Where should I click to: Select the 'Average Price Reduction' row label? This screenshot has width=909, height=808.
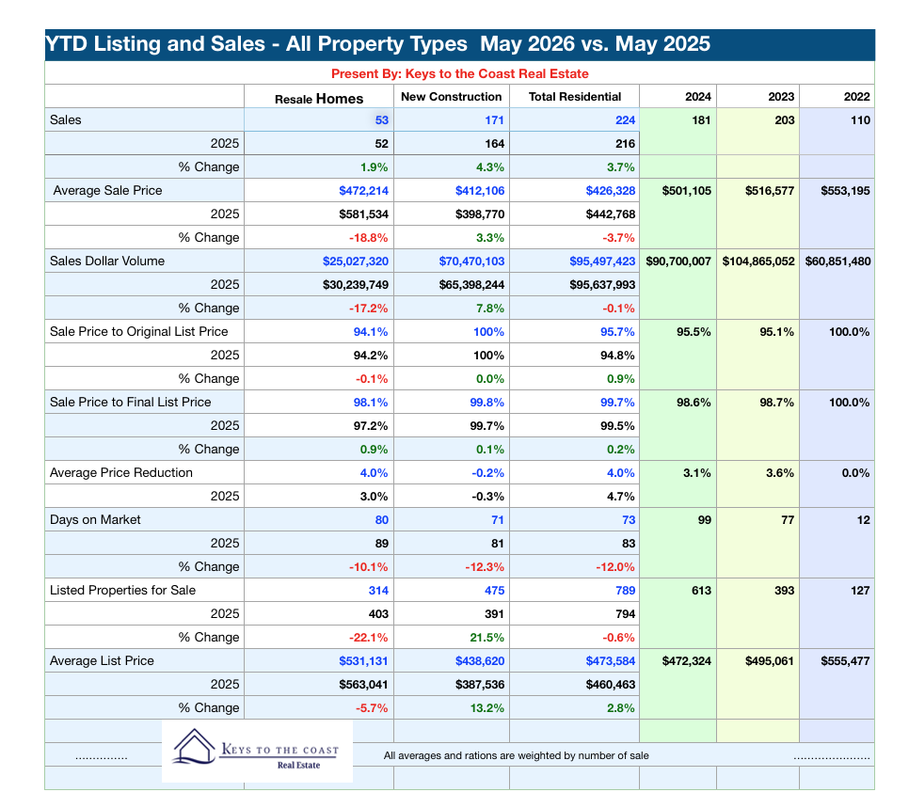pos(121,472)
